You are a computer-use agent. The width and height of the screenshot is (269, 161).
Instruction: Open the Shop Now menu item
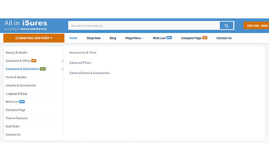94,38
